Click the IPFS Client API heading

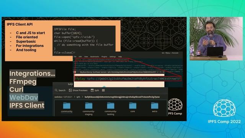coord(20,24)
